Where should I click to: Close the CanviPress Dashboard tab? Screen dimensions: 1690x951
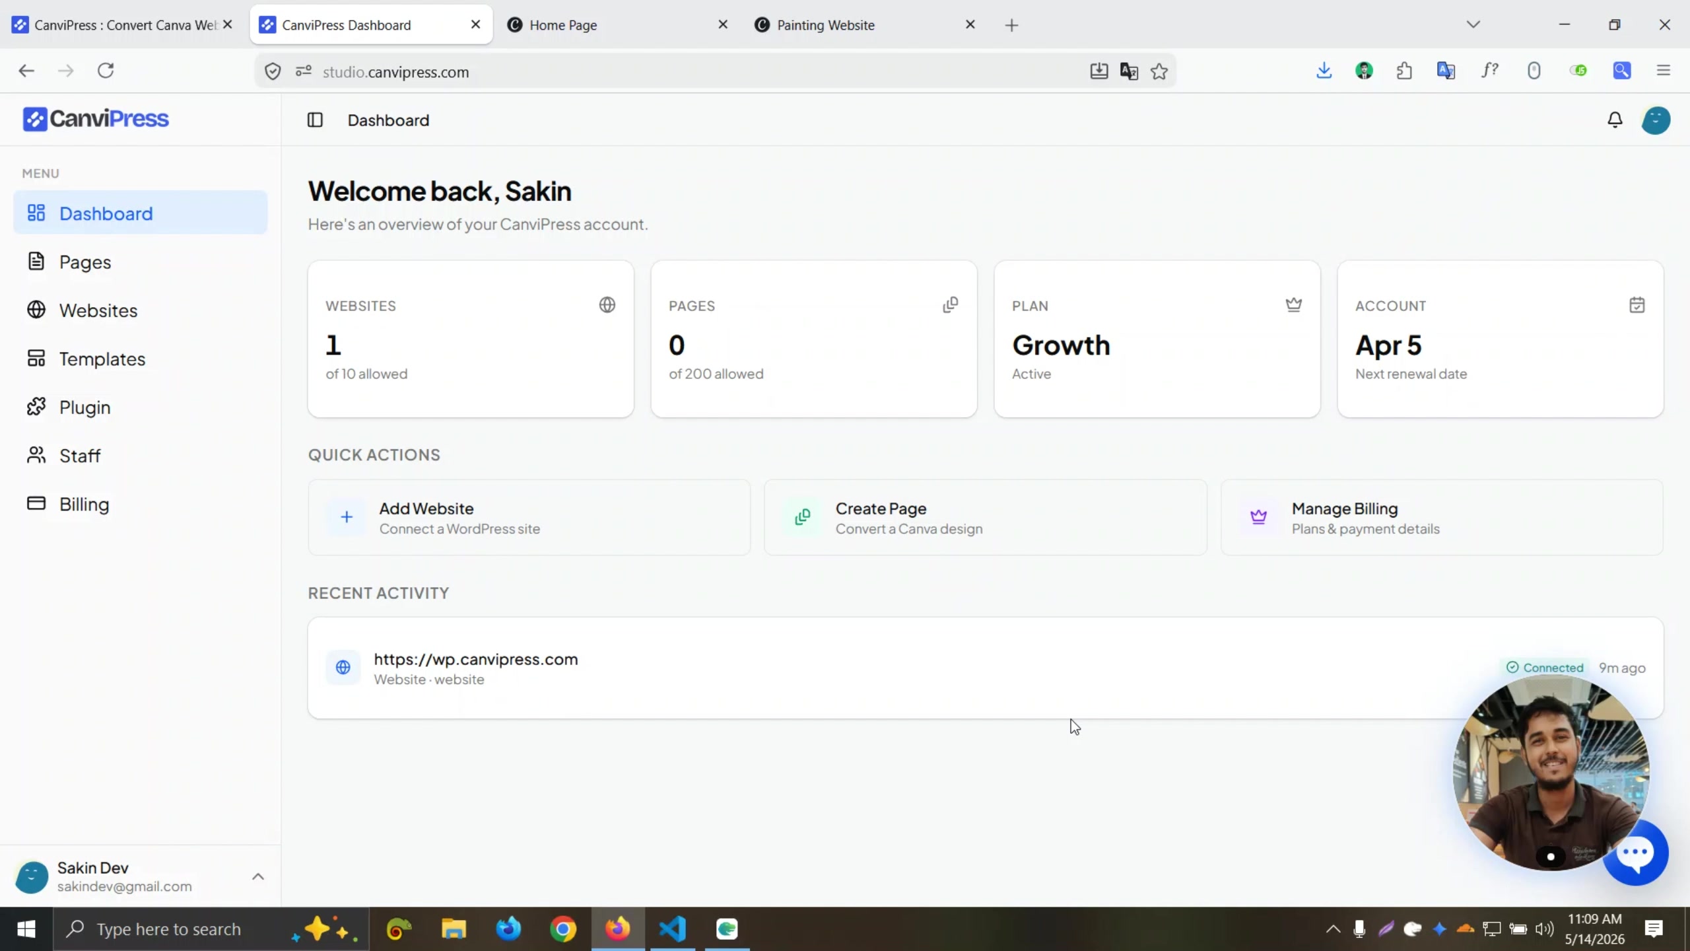475,24
